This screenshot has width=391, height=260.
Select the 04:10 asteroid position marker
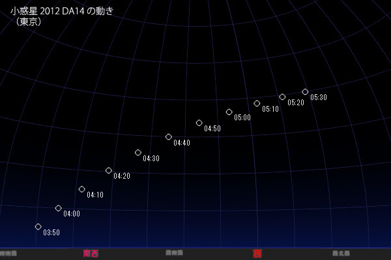coord(82,189)
